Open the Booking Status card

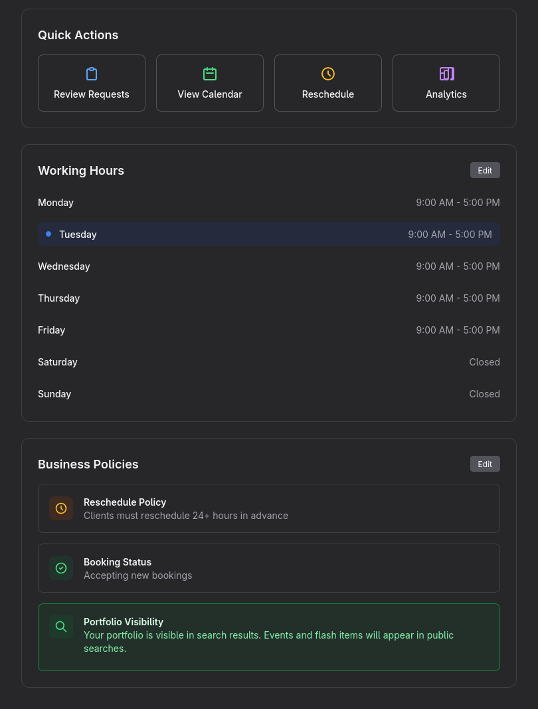268,568
